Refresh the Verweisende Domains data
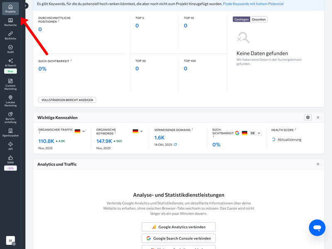332x249 pixels. tap(175, 145)
